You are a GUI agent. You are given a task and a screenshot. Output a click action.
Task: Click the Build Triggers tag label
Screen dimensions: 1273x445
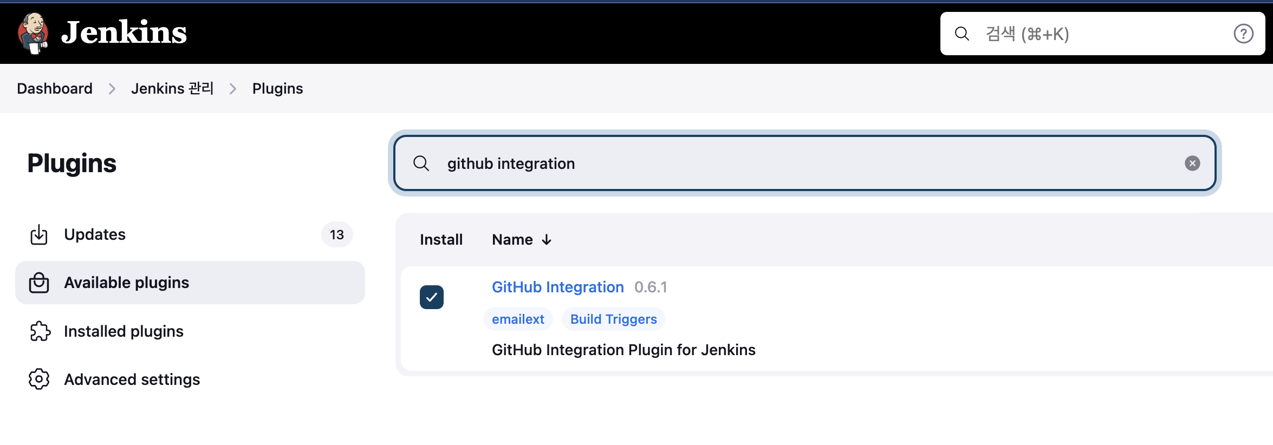(613, 319)
